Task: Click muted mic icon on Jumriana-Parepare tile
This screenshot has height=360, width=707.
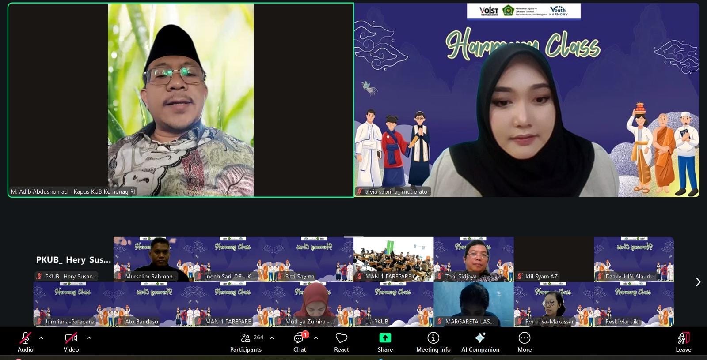Action: click(x=39, y=322)
